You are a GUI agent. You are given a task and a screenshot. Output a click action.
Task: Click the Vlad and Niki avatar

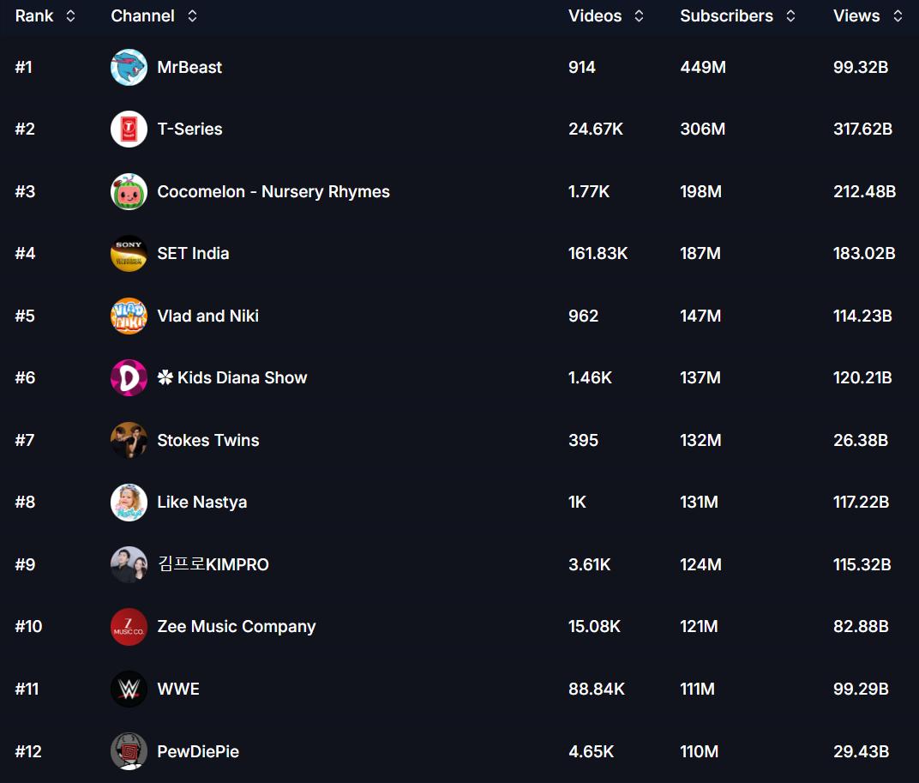pos(129,316)
